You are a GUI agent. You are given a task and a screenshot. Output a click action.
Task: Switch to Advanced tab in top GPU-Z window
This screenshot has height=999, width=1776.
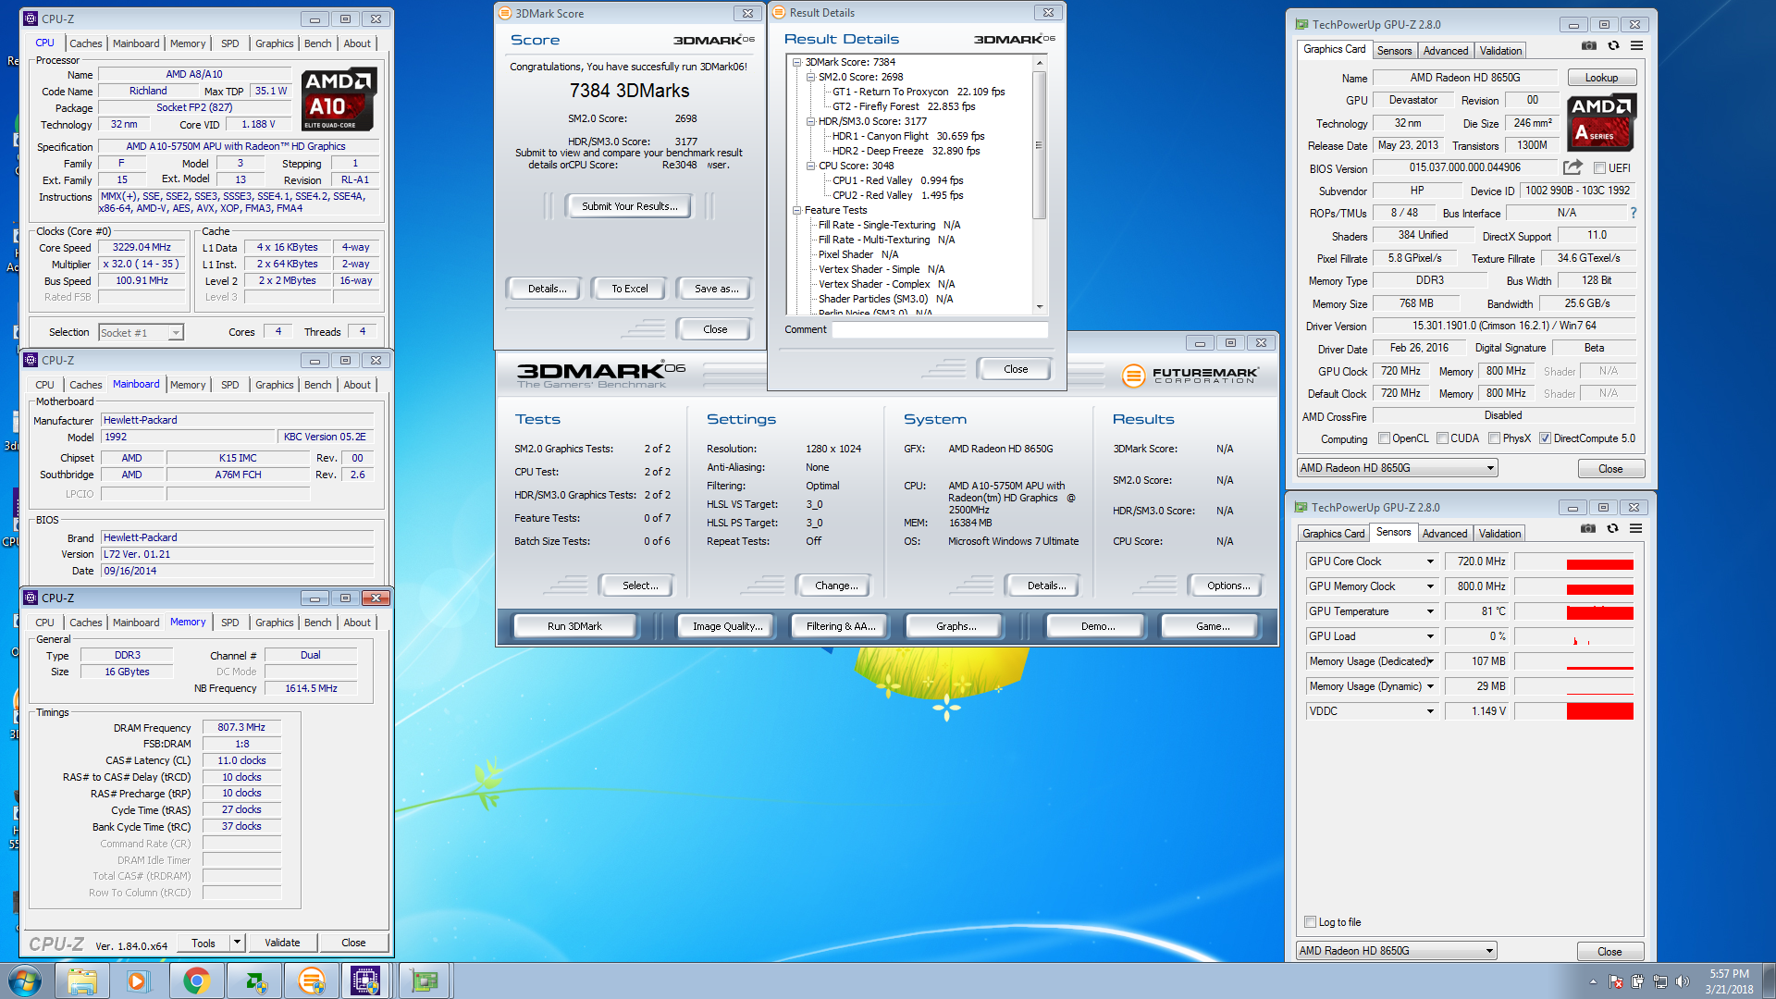point(1445,51)
